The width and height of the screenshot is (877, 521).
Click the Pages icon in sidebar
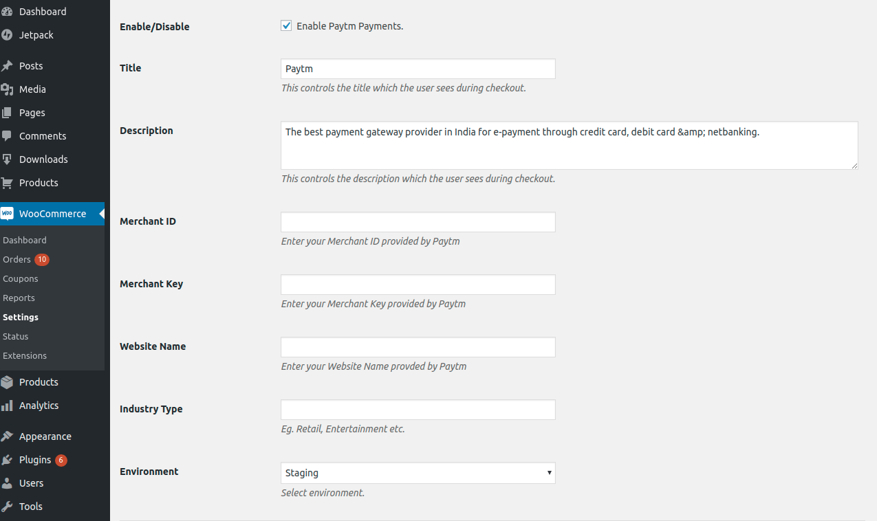(7, 113)
